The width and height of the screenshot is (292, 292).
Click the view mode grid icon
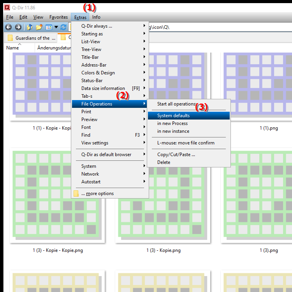[49, 27]
